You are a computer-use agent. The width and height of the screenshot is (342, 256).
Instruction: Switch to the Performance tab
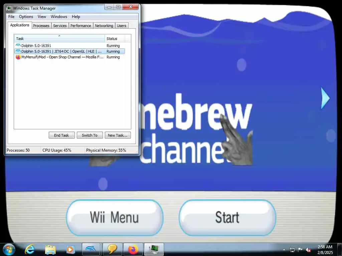[x=81, y=26]
